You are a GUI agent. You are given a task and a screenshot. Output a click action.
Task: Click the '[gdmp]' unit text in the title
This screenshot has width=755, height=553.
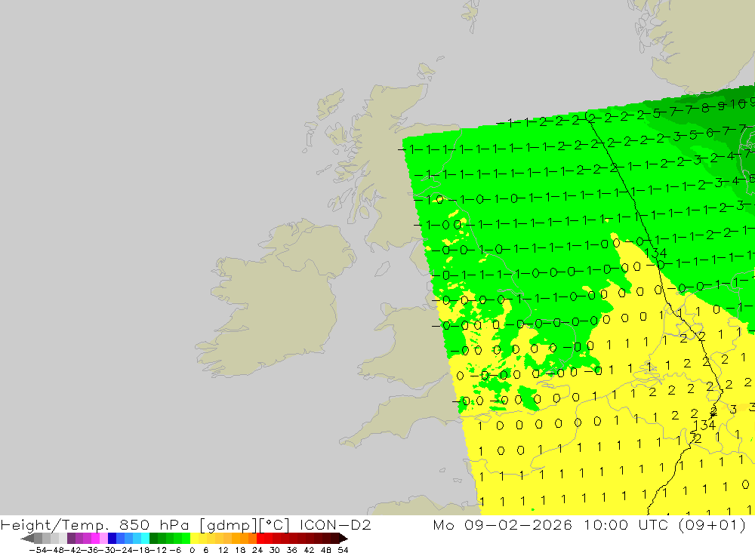pos(227,524)
